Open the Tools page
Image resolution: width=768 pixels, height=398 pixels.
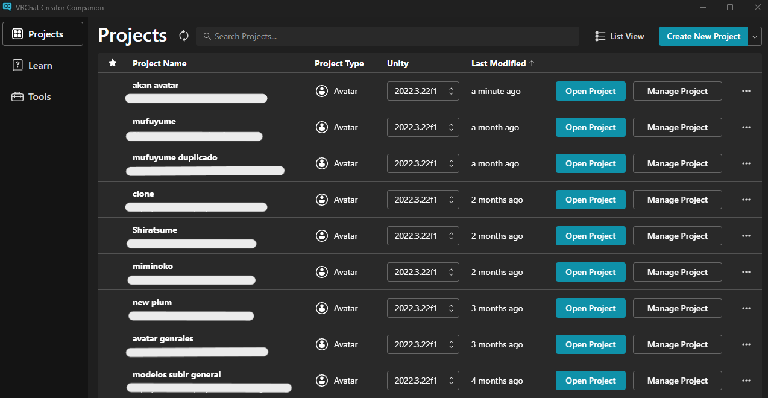(43, 96)
